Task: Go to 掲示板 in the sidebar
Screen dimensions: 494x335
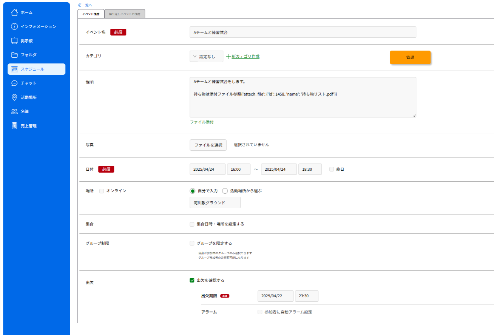Action: 36,41
